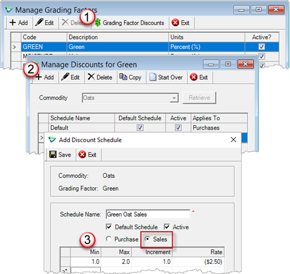The image size is (290, 274).
Task: Click the Rate cell ($2.50)
Action: coord(198,262)
